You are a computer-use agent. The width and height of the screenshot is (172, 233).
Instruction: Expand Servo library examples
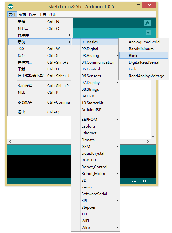(95, 187)
